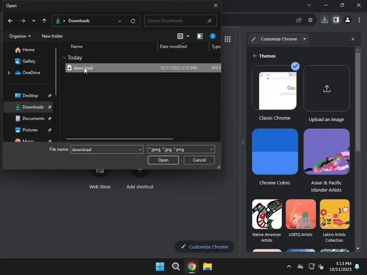The height and width of the screenshot is (275, 367).
Task: Open Asian & Pacific Islander Artists collection
Action: (x=327, y=151)
